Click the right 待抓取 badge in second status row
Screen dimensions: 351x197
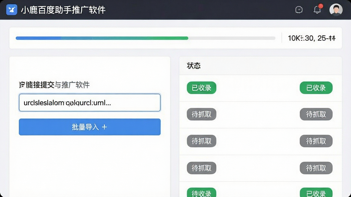pos(316,114)
